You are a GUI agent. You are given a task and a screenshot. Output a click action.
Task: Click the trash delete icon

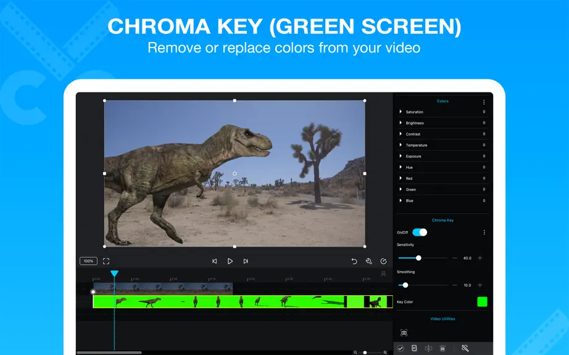442,348
